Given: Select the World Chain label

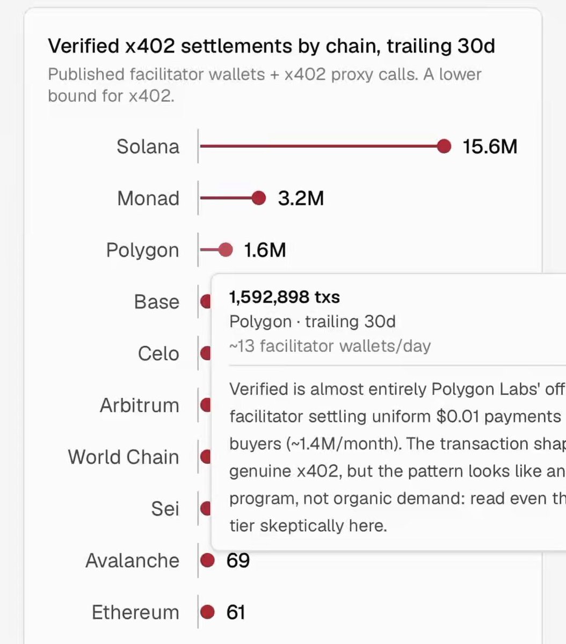Looking at the screenshot, I should pyautogui.click(x=124, y=457).
